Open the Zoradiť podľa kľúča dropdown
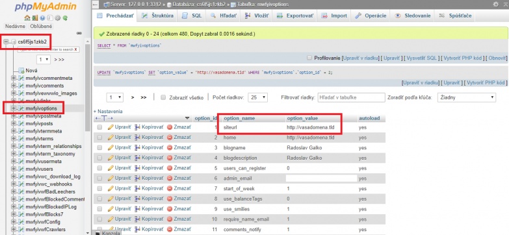Screen dimensions: 509x235 pos(467,97)
